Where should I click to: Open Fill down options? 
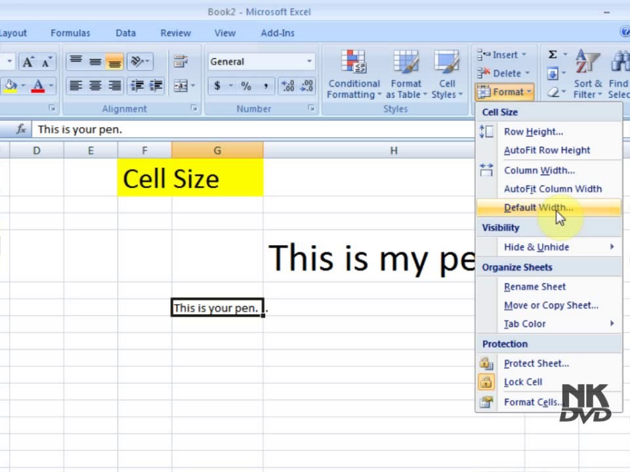(x=556, y=73)
